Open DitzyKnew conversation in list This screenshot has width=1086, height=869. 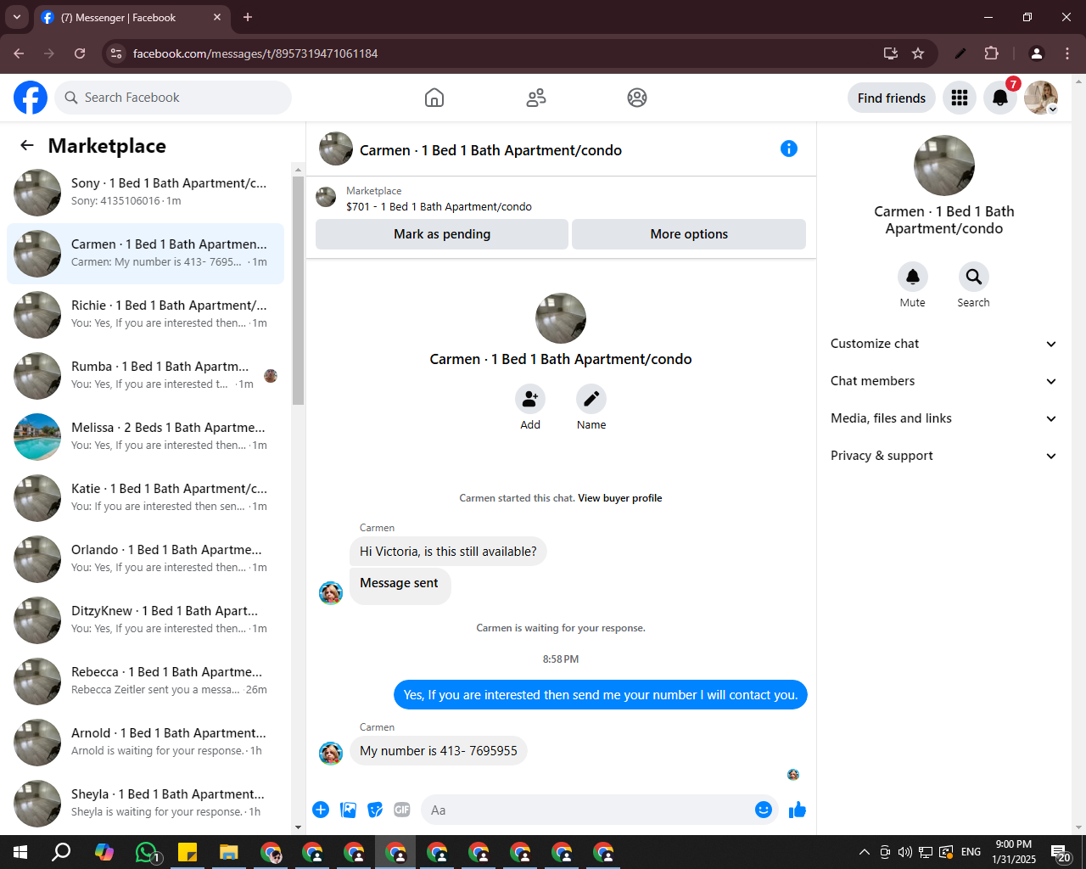point(145,620)
